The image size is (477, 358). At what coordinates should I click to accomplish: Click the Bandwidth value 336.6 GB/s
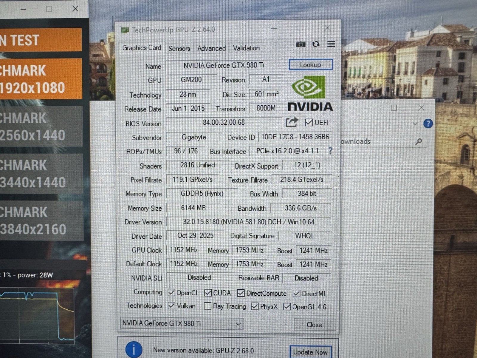pyautogui.click(x=301, y=208)
